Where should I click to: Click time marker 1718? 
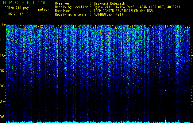(150, 26)
